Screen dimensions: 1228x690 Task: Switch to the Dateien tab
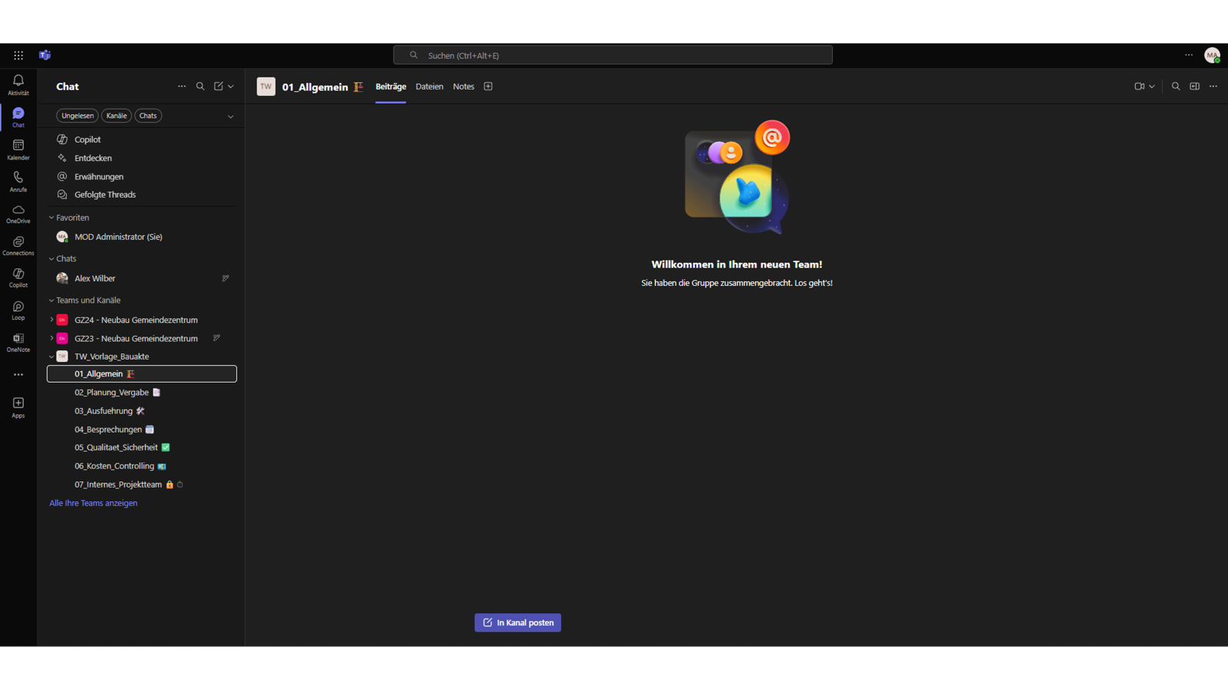pyautogui.click(x=429, y=87)
